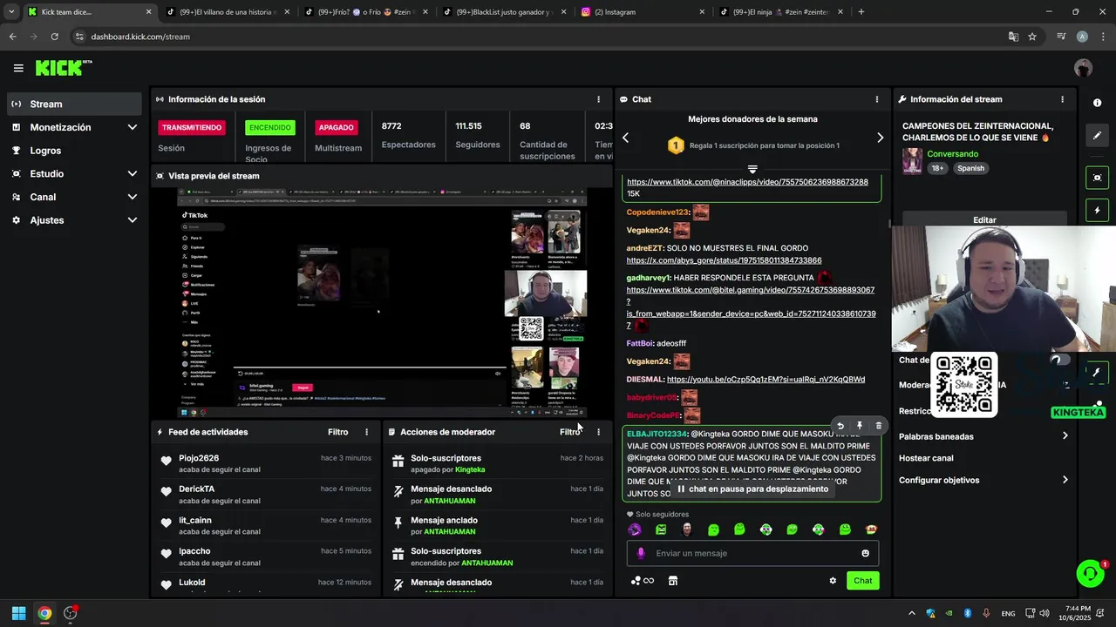Click the pencil edit icon in right toolbar
The image size is (1116, 627).
[1097, 136]
